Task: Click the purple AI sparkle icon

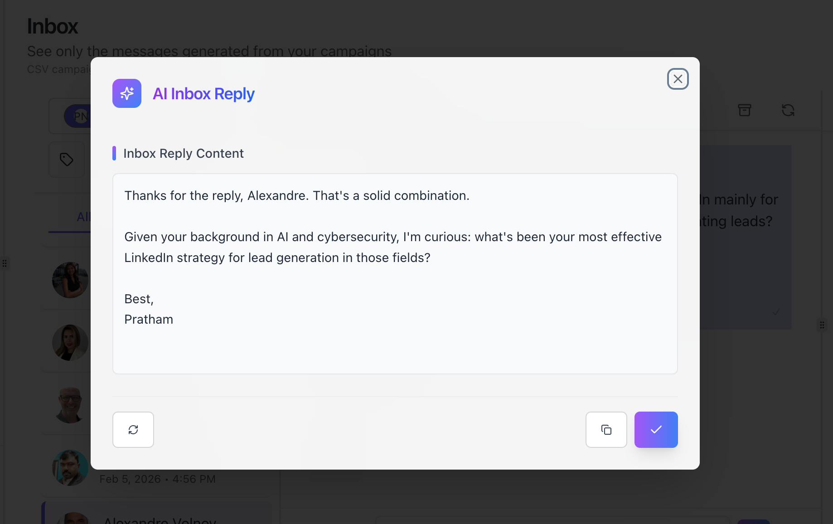Action: 127,93
